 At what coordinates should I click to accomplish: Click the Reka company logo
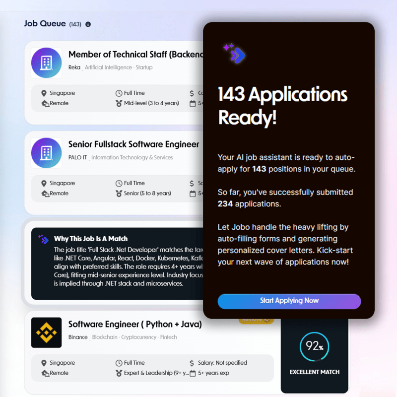click(46, 63)
